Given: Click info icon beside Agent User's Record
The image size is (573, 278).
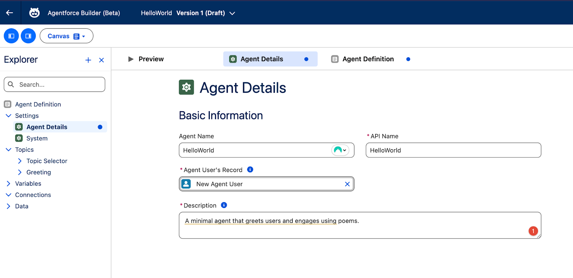Looking at the screenshot, I should [250, 170].
